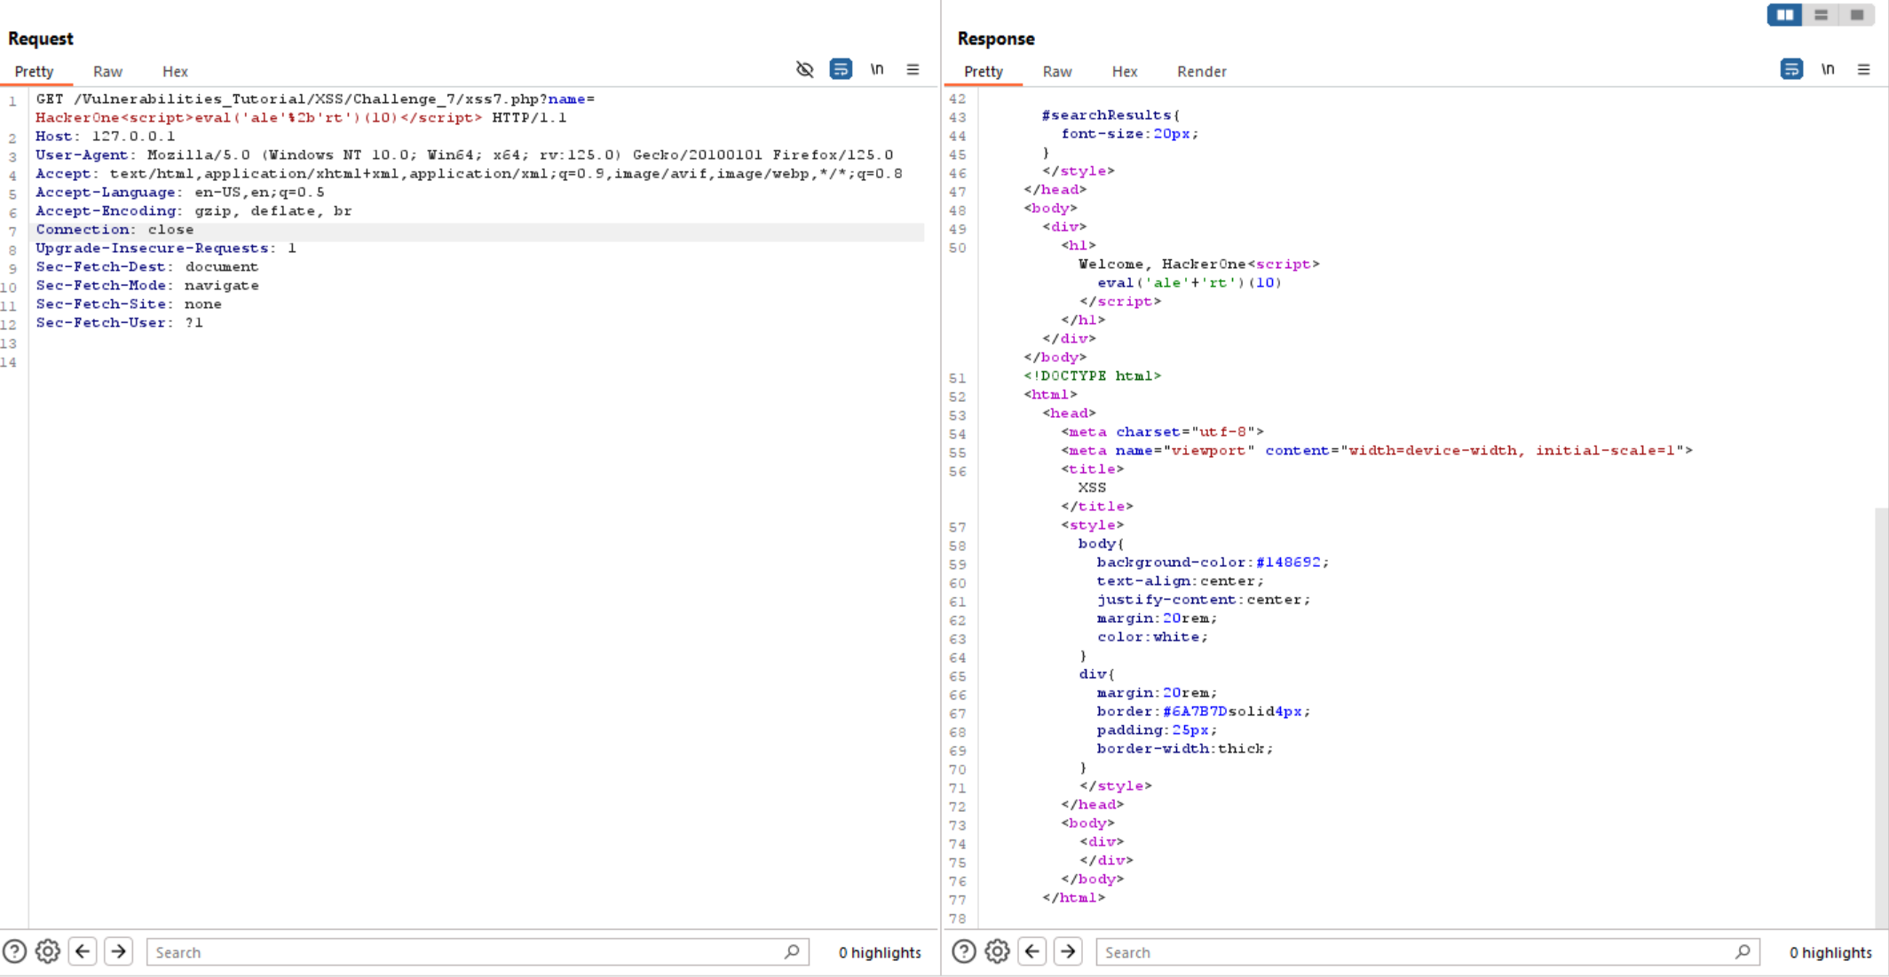
Task: Click Response search magnifier icon
Action: pos(1743,951)
